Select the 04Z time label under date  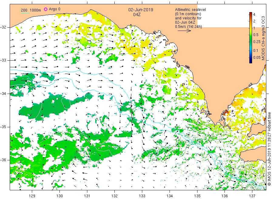pyautogui.click(x=137, y=15)
